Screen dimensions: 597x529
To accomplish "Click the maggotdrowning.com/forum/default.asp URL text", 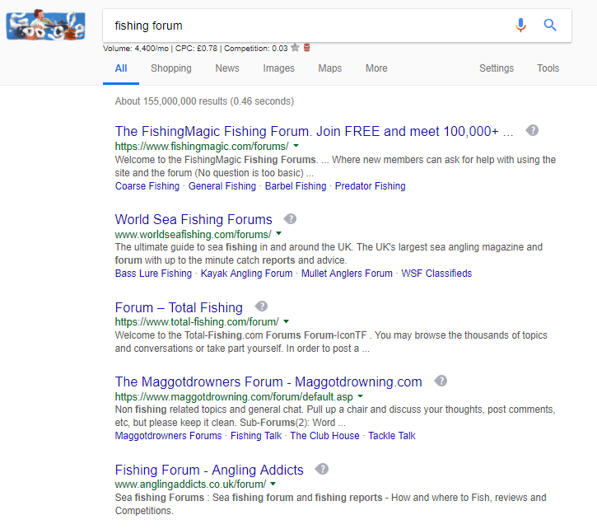I will pyautogui.click(x=234, y=397).
